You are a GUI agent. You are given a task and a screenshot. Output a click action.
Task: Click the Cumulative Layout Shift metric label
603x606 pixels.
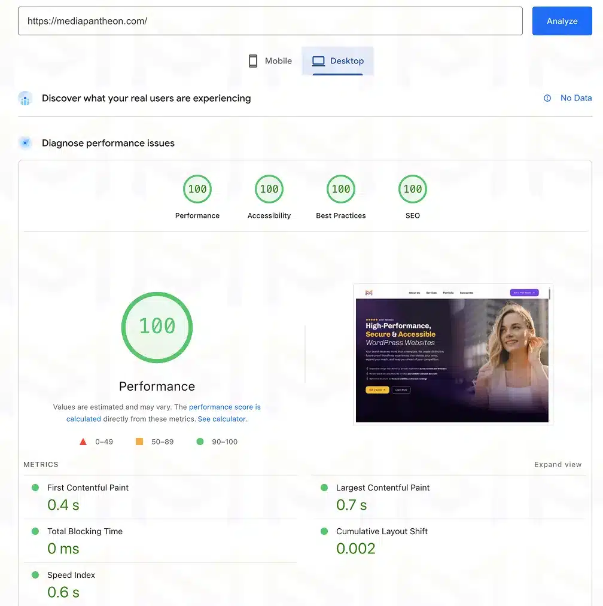[382, 531]
